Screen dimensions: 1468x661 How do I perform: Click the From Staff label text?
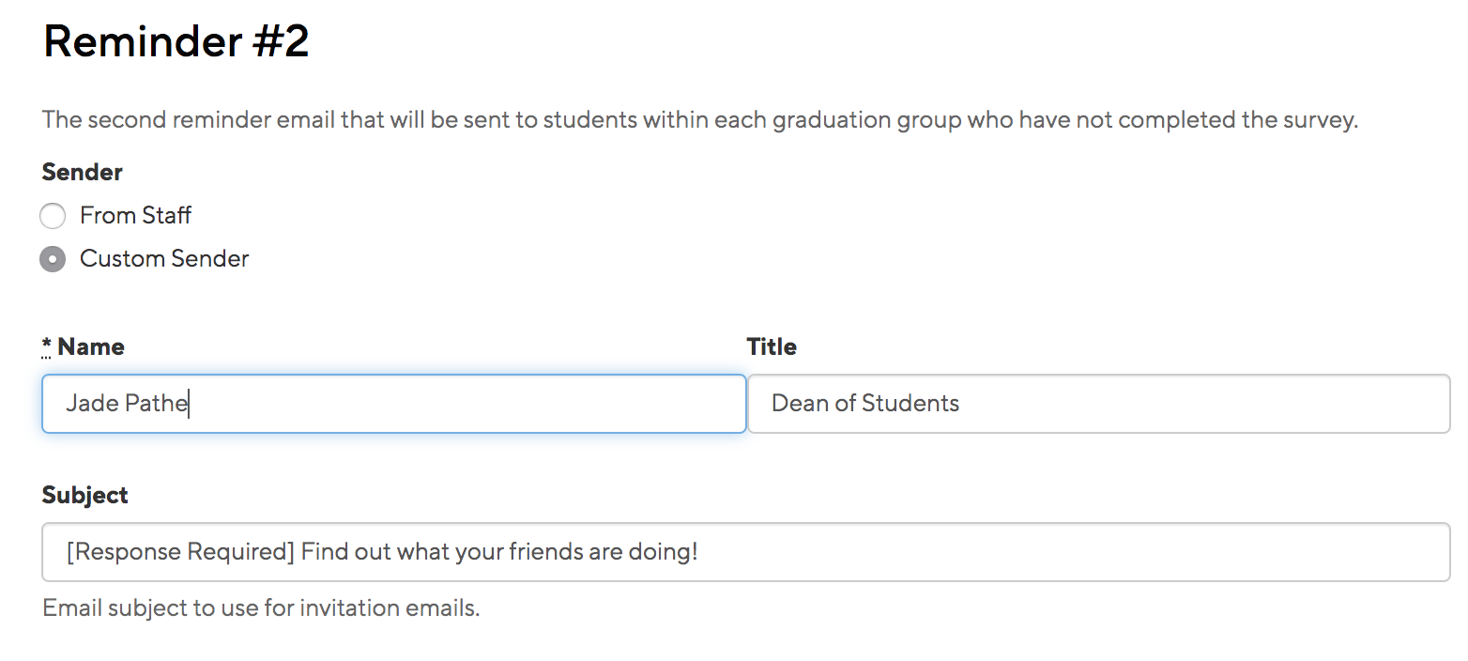click(135, 215)
